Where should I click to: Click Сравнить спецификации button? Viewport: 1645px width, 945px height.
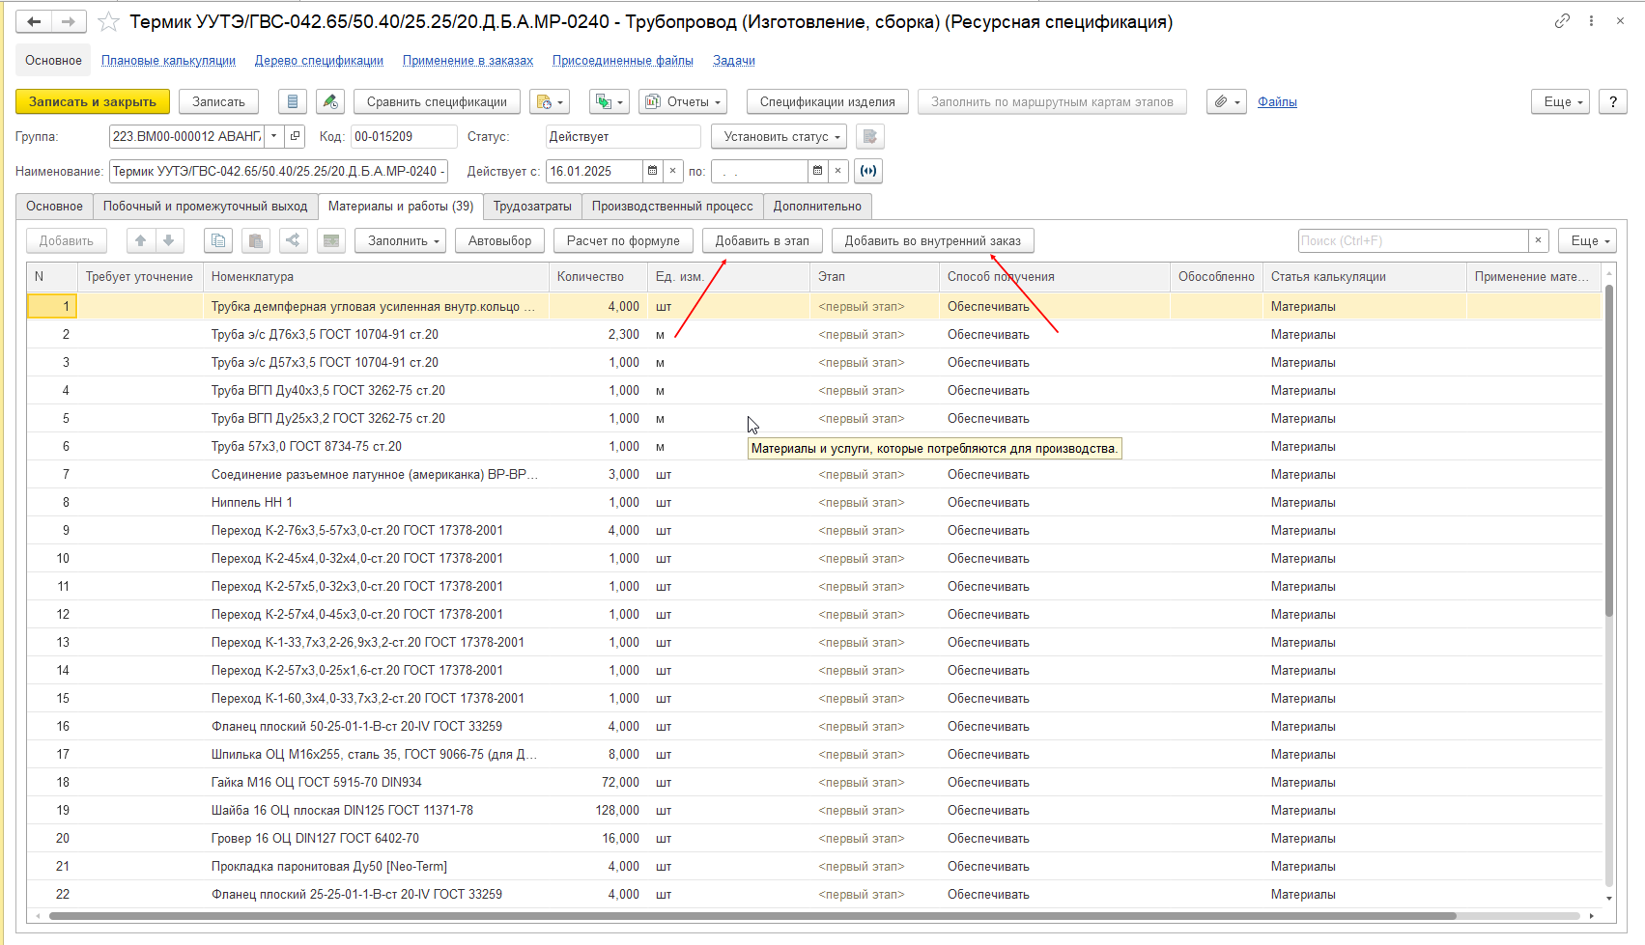[437, 101]
